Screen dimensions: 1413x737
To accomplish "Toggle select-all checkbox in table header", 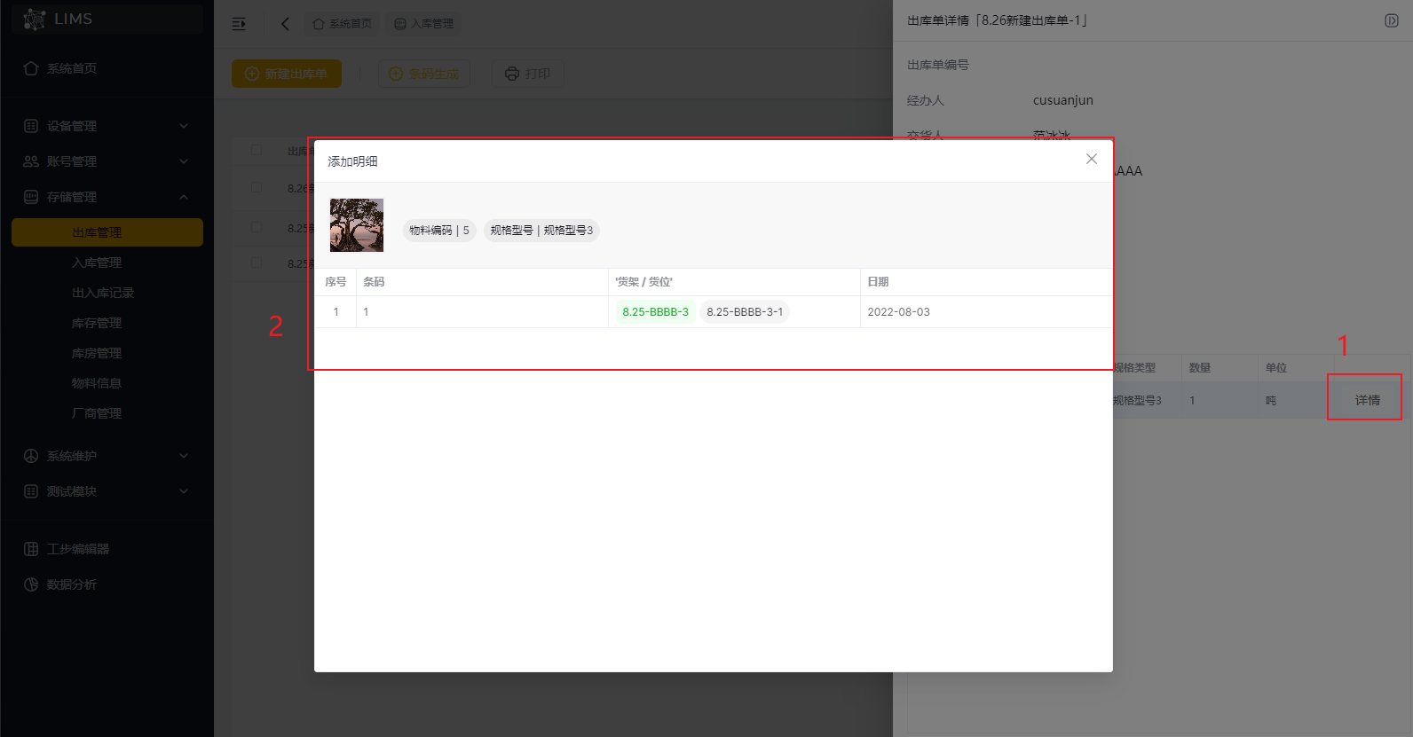I will (257, 151).
